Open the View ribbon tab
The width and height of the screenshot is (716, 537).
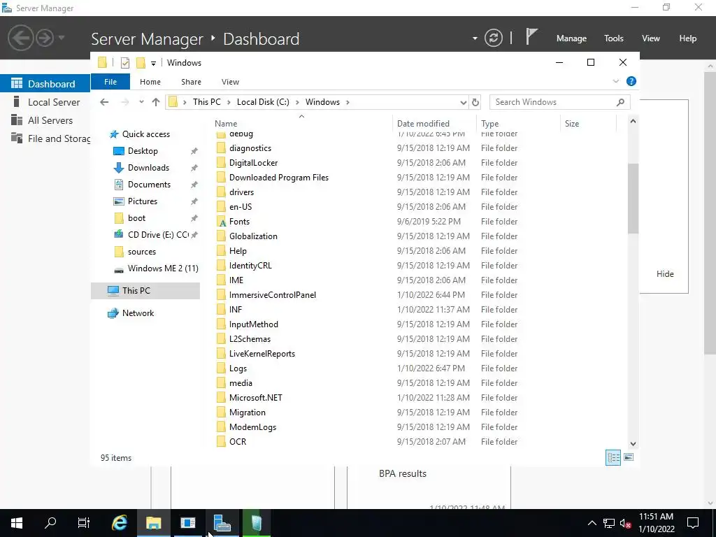tap(230, 82)
